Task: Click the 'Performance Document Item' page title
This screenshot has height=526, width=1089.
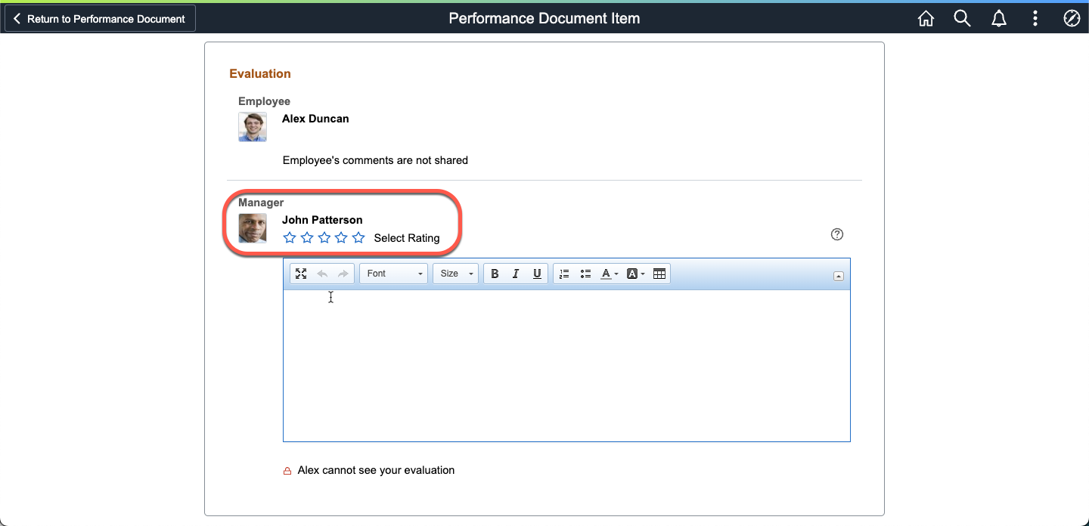Action: tap(544, 19)
